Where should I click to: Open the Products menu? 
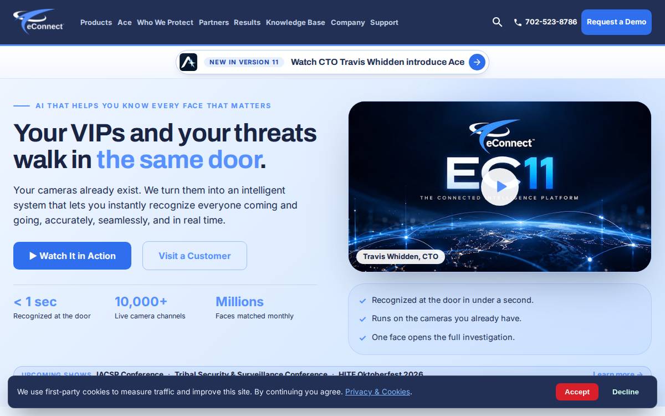[96, 22]
